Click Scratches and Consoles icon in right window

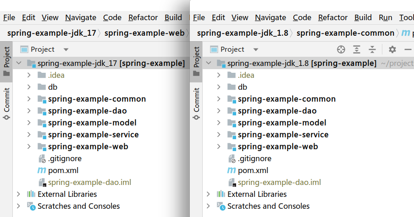221,206
